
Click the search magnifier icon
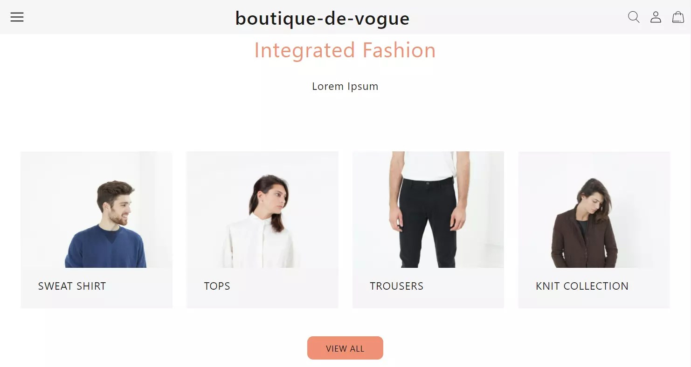pos(634,17)
